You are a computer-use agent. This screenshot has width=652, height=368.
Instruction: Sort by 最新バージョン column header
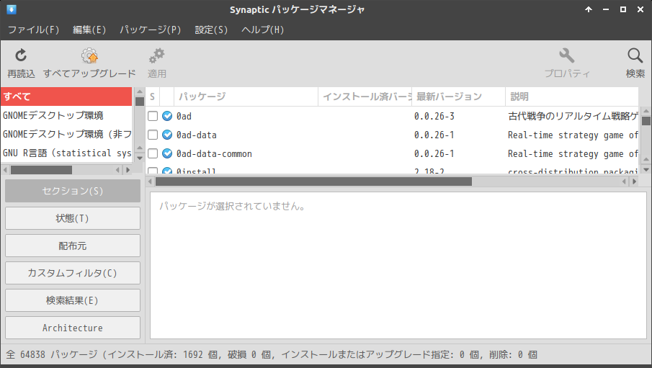coord(459,97)
